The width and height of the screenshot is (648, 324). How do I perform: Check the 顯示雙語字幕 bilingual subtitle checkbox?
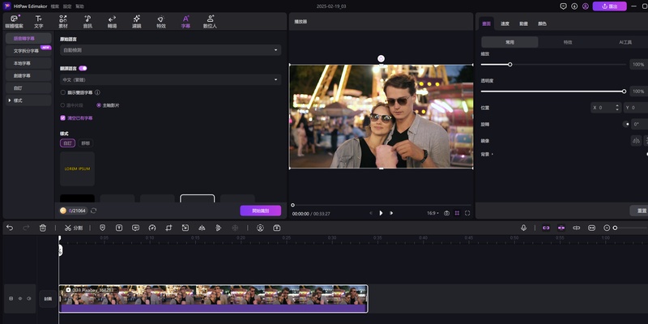[63, 92]
